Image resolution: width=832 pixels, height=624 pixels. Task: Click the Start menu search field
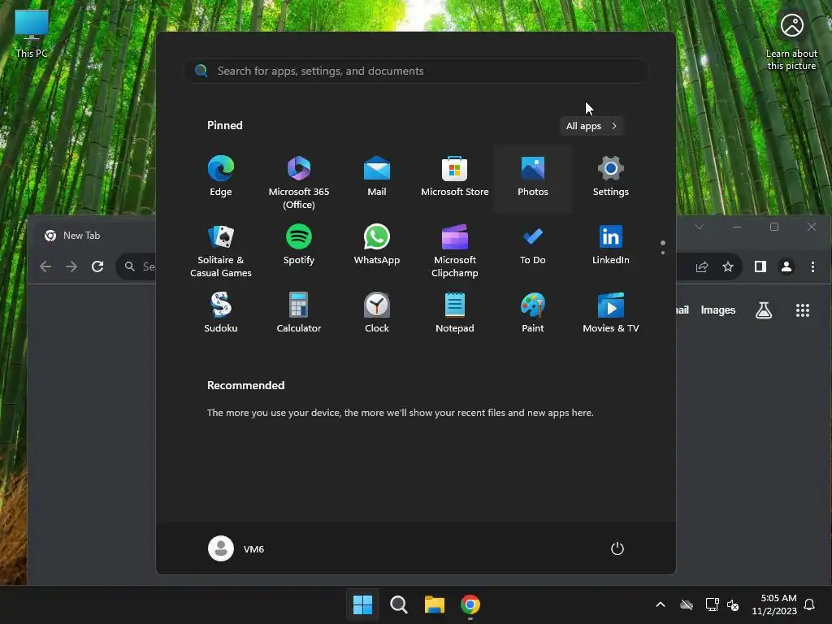(x=415, y=71)
